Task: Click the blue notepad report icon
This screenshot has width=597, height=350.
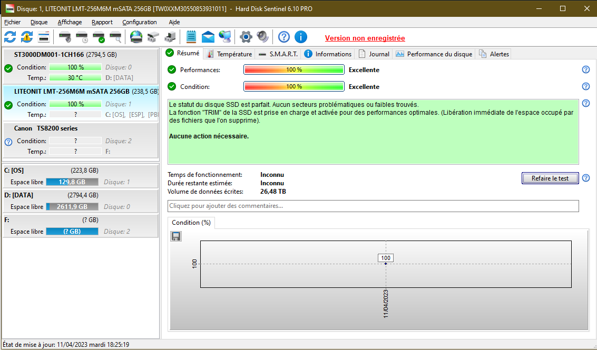Action: [x=191, y=37]
